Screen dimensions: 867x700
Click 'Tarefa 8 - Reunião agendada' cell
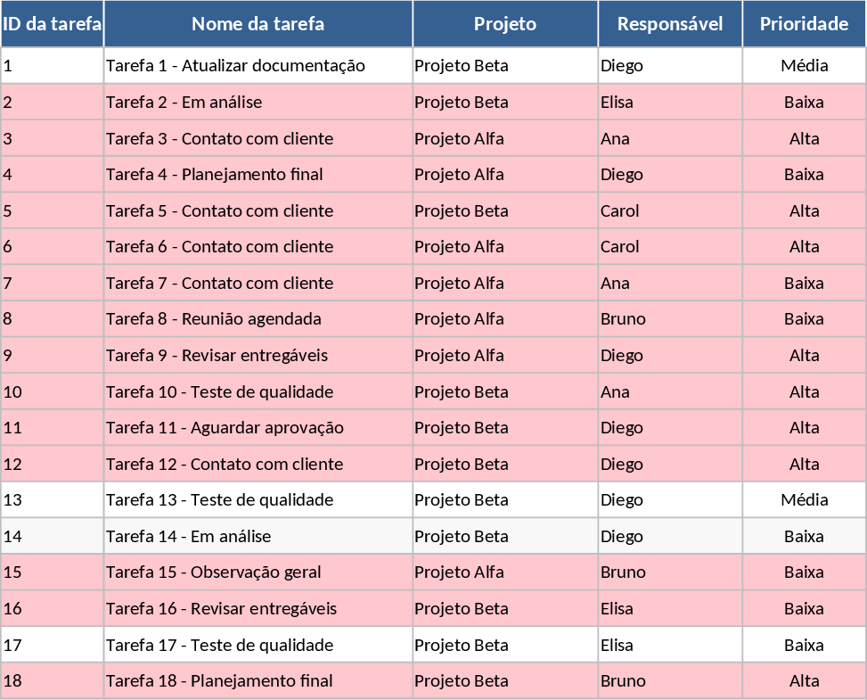coord(258,319)
